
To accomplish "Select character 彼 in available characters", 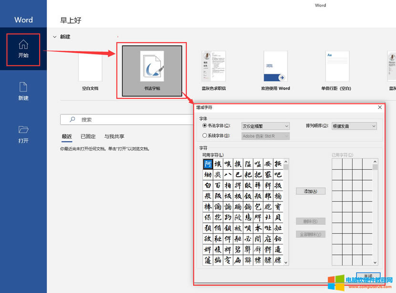I will tap(208, 239).
